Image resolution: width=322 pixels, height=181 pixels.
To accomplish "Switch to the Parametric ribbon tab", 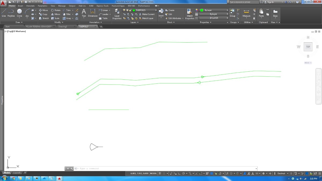I will (x=43, y=6).
